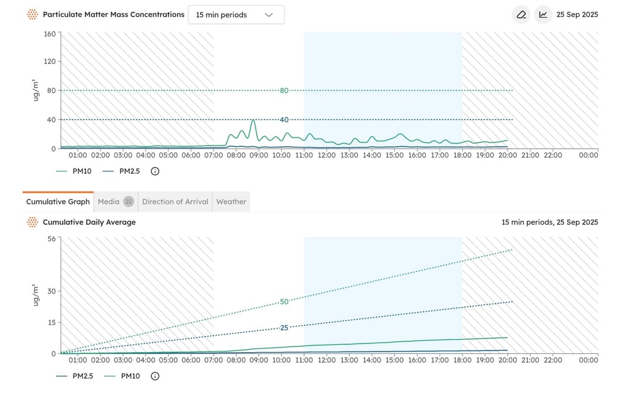Click the eraser icon near the date
Viewport: 628px width, 398px height.
coord(521,15)
